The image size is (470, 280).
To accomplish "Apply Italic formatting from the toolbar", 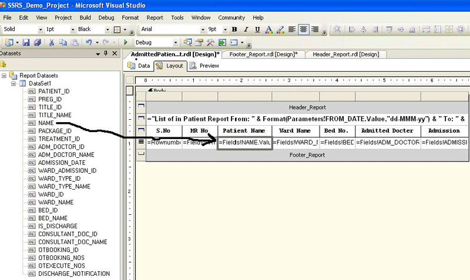I will point(246,29).
